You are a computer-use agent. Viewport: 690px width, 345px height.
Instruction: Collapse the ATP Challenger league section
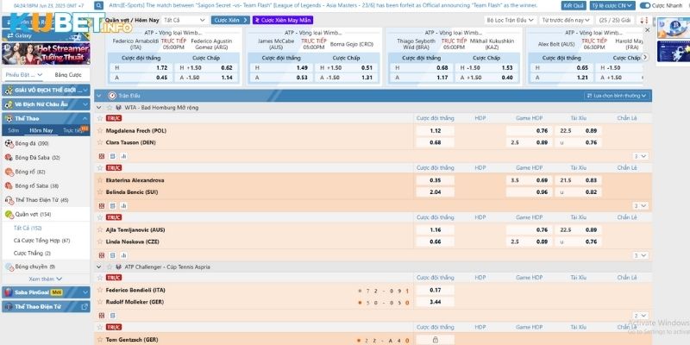click(x=99, y=267)
